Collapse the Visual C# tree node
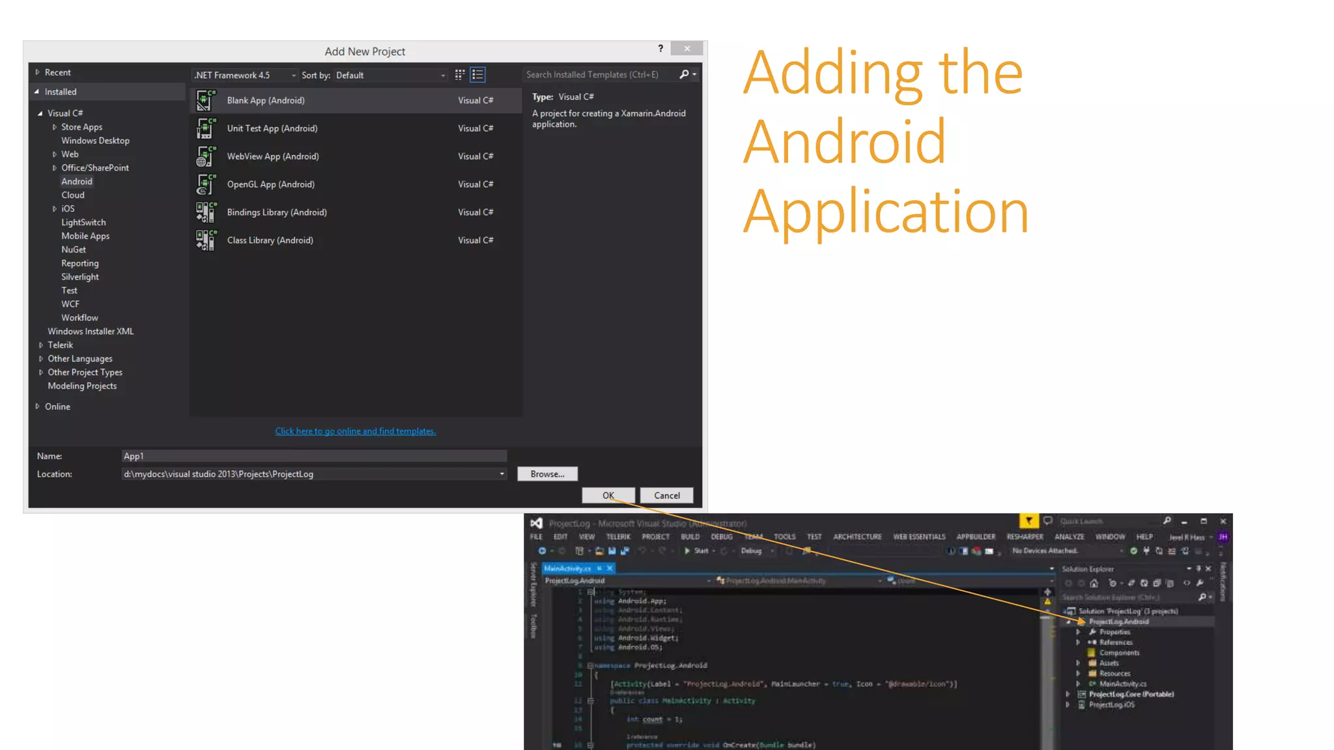This screenshot has width=1334, height=750. [40, 113]
